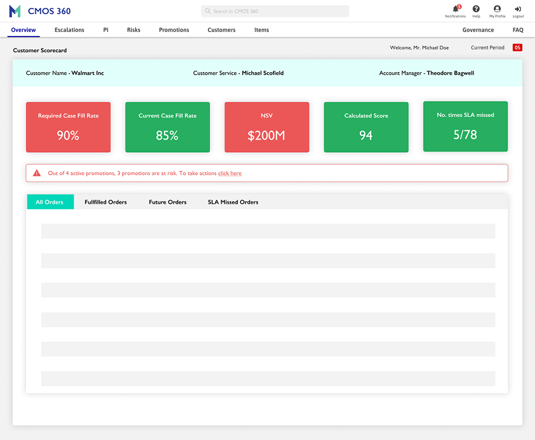The width and height of the screenshot is (535, 440).
Task: Click the Required Case Fill Rate card
Action: click(68, 127)
